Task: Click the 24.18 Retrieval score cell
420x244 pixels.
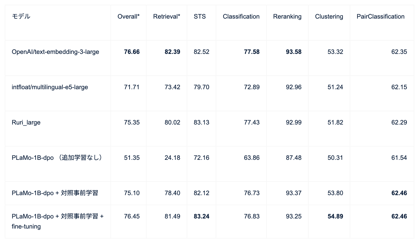Action: (x=172, y=158)
